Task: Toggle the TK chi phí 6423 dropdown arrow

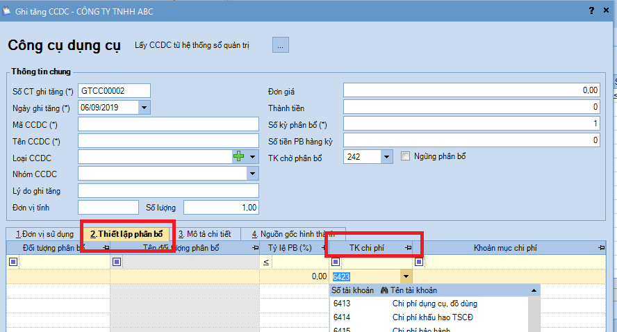Action: (406, 276)
